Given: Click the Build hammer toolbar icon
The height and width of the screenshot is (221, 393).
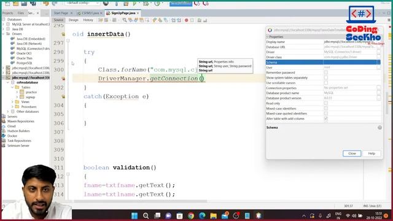Looking at the screenshot, I should pos(116,4).
